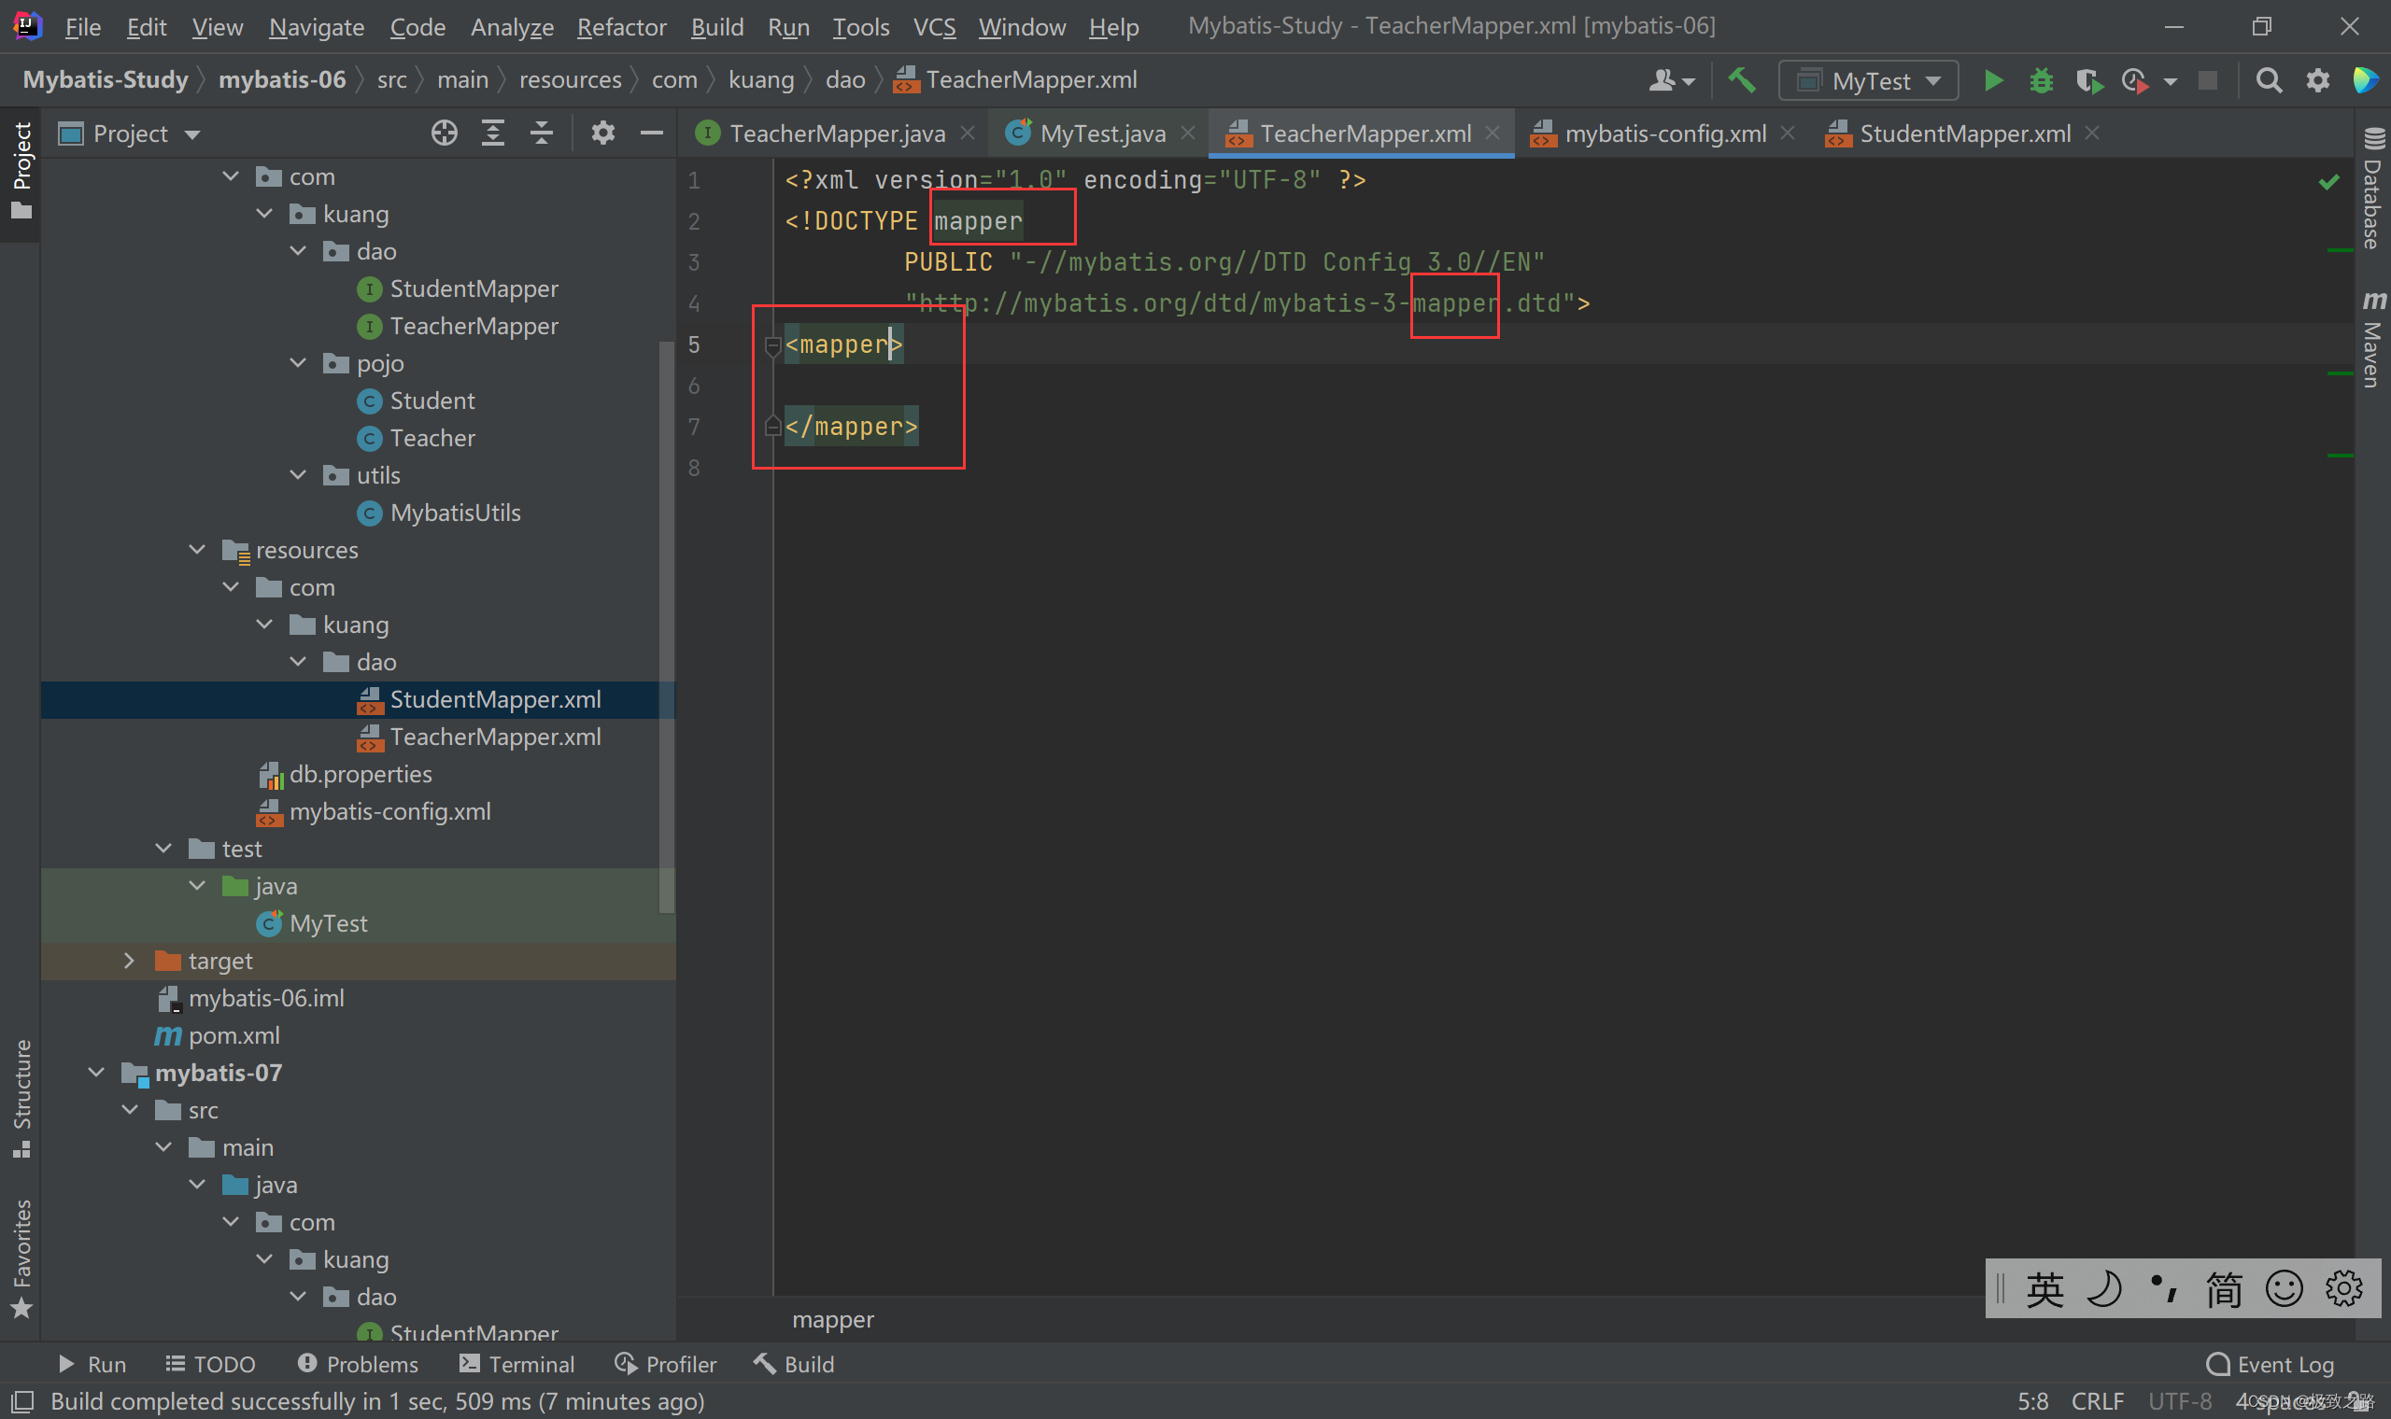Select db.properties in project tree

[360, 774]
